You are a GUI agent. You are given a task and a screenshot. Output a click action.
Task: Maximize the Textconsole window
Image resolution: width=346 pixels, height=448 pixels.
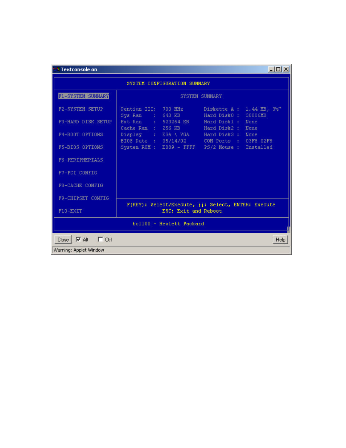tap(278, 69)
